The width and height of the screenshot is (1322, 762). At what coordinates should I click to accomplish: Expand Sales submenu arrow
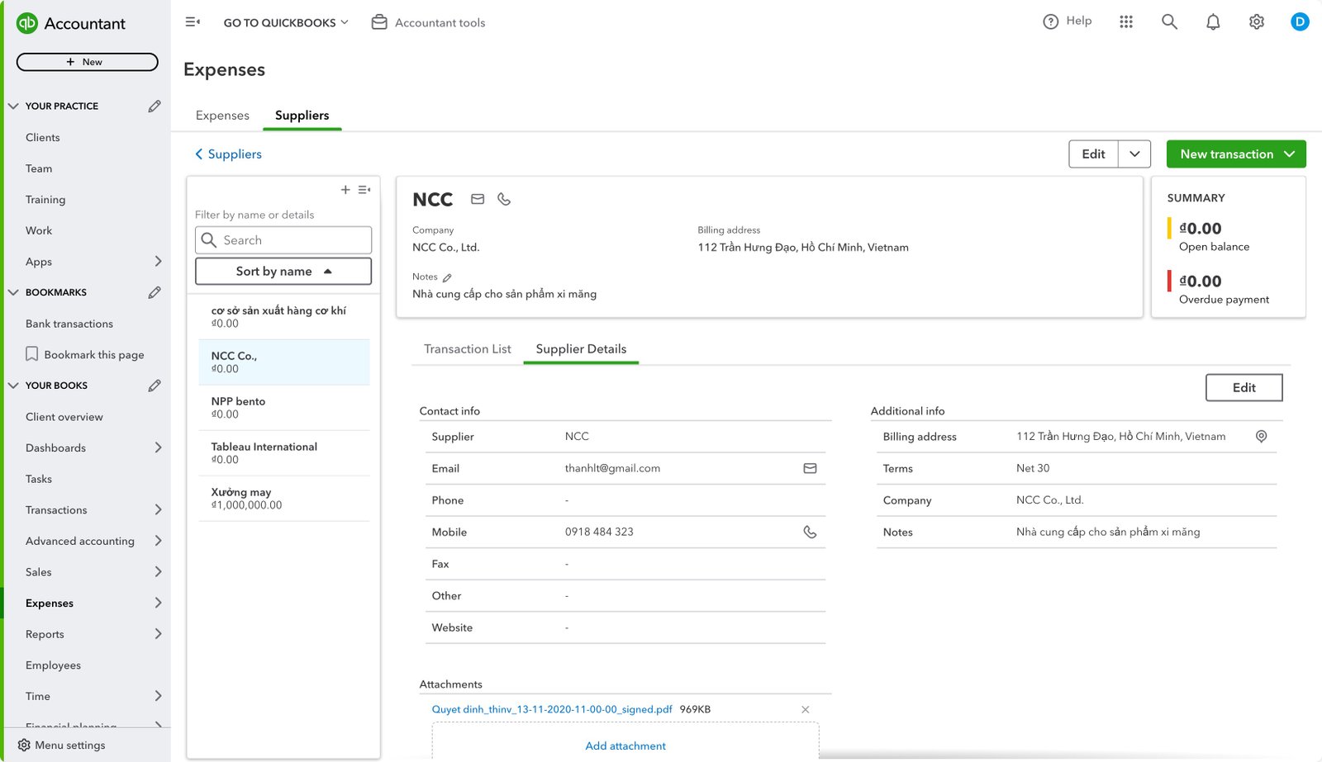[158, 572]
